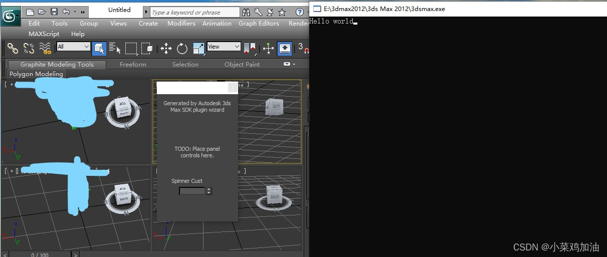Open the Edit menu

click(34, 23)
